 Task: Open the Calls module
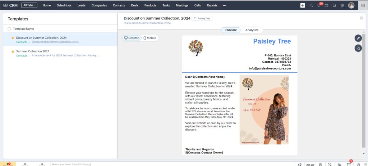[198, 5]
